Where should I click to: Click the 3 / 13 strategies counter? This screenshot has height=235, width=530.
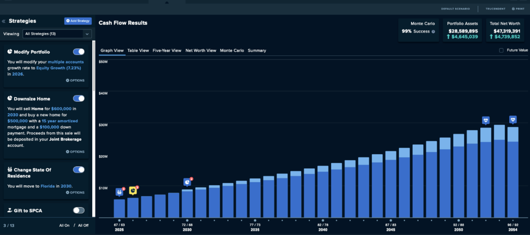8,225
